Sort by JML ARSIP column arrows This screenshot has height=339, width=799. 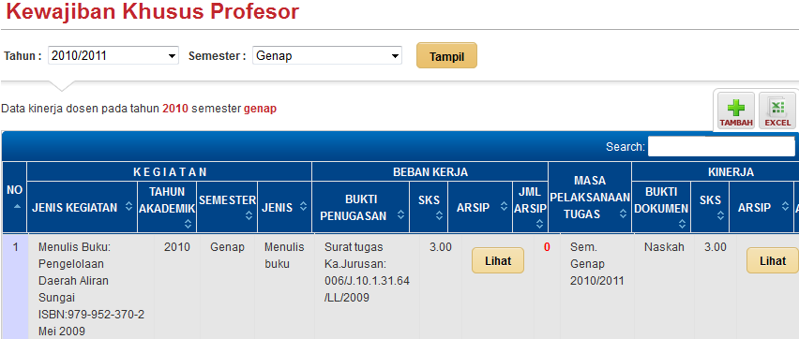(539, 224)
